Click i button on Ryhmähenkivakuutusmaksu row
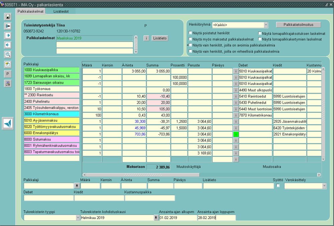Image resolution: width=334 pixels, height=226 pixels. pyautogui.click(x=236, y=147)
